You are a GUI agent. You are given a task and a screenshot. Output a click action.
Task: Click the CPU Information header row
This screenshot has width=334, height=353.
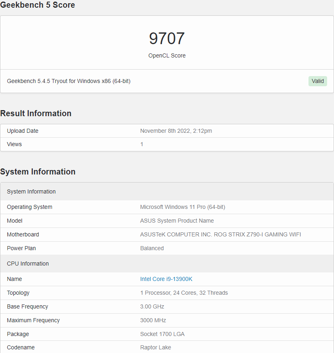[167, 264]
